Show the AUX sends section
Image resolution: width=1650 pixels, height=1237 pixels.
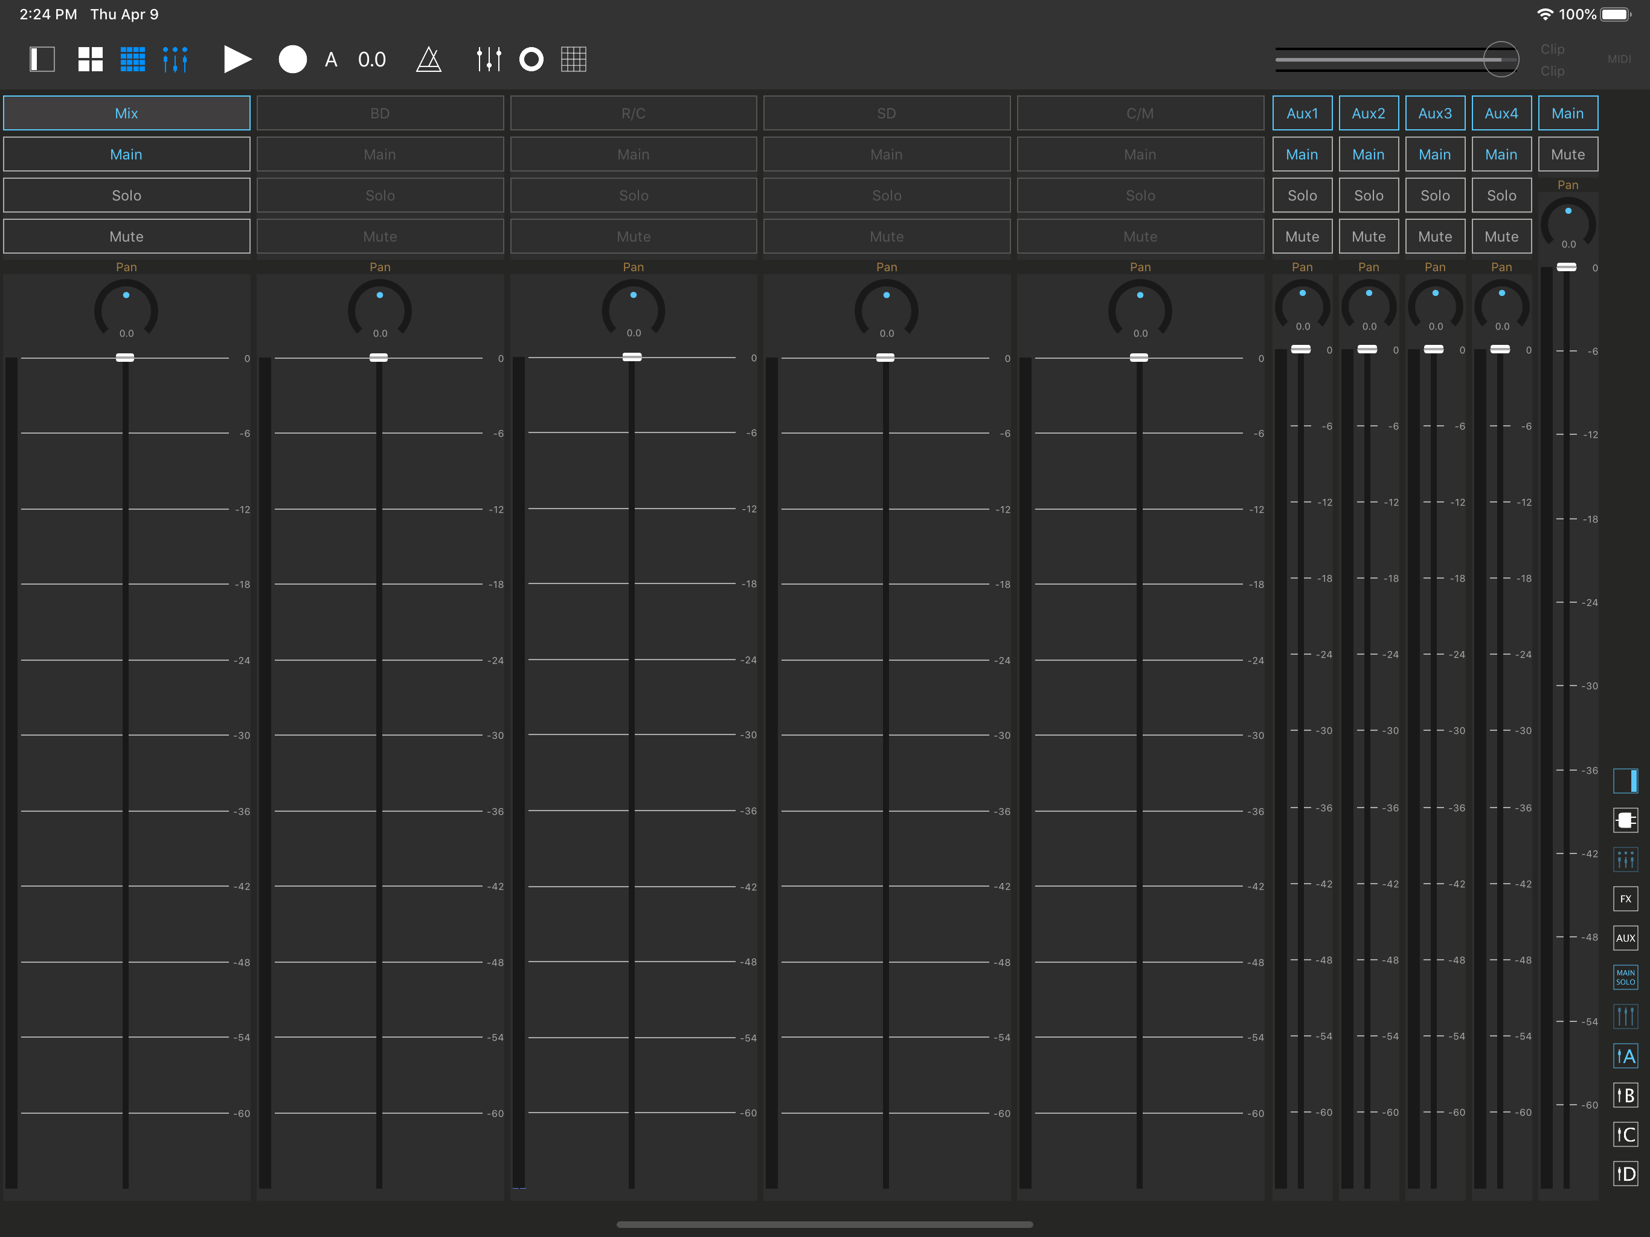click(x=1625, y=939)
